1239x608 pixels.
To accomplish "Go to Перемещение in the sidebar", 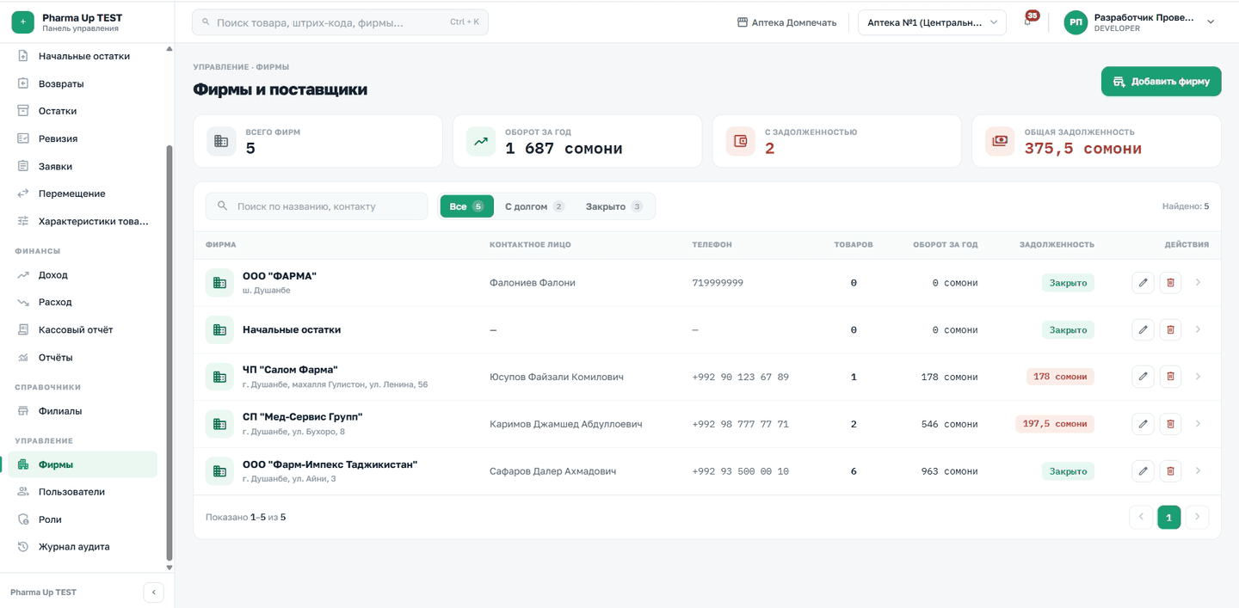I will click(83, 193).
